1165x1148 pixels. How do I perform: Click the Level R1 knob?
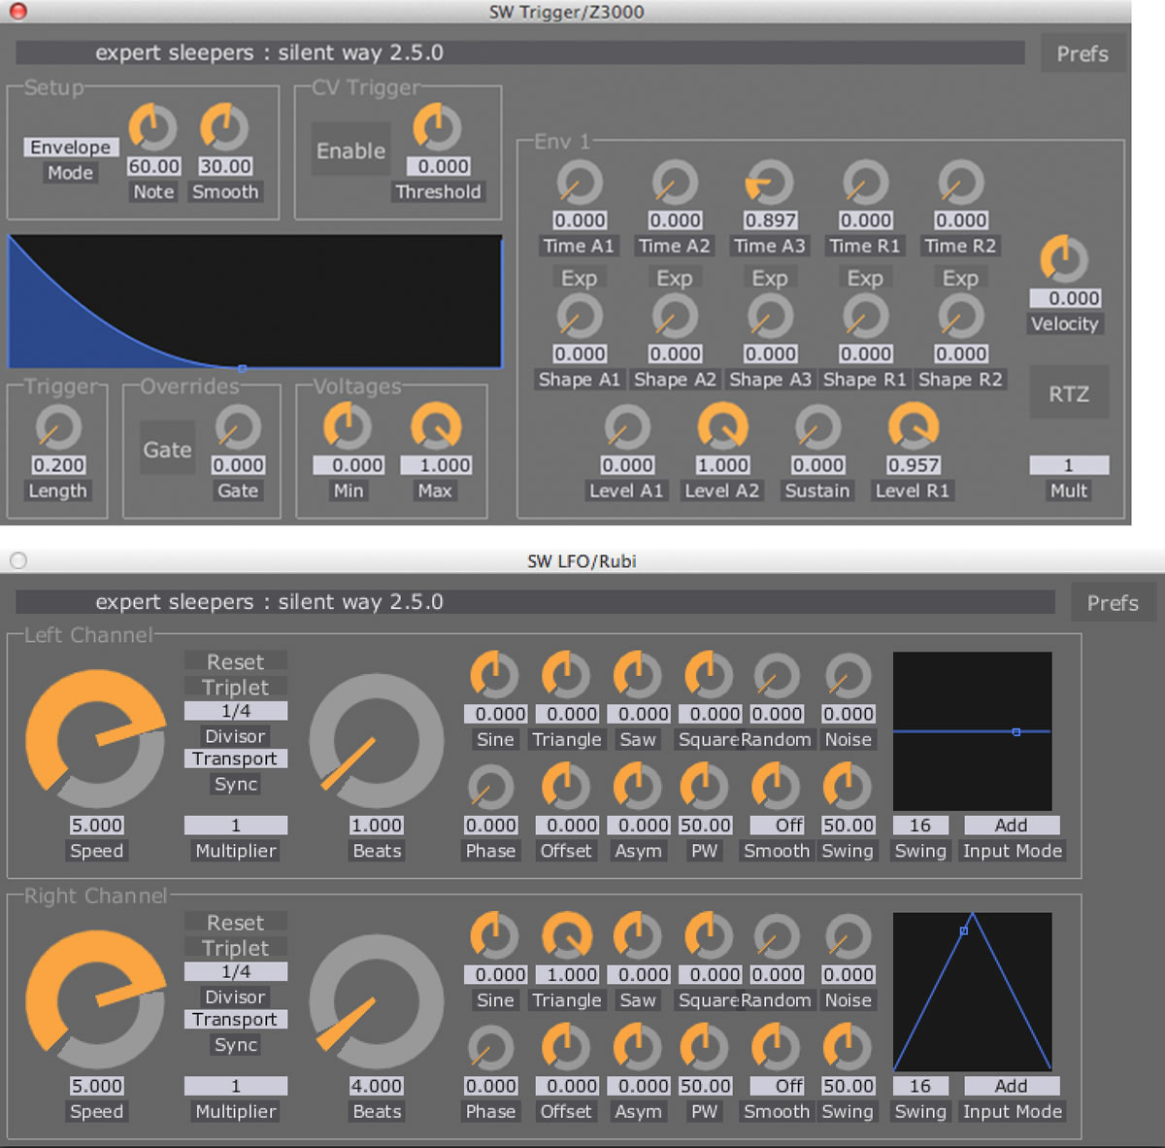pyautogui.click(x=914, y=427)
